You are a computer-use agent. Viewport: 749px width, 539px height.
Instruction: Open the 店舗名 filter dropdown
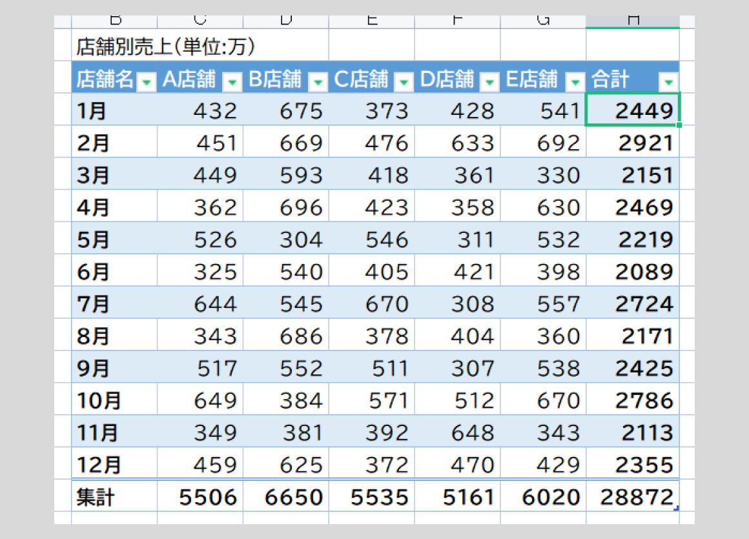click(x=147, y=82)
